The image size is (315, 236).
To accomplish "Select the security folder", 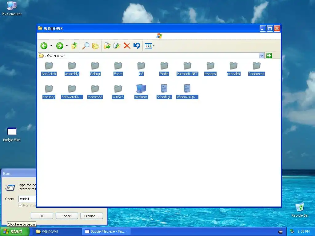I will (x=49, y=92).
